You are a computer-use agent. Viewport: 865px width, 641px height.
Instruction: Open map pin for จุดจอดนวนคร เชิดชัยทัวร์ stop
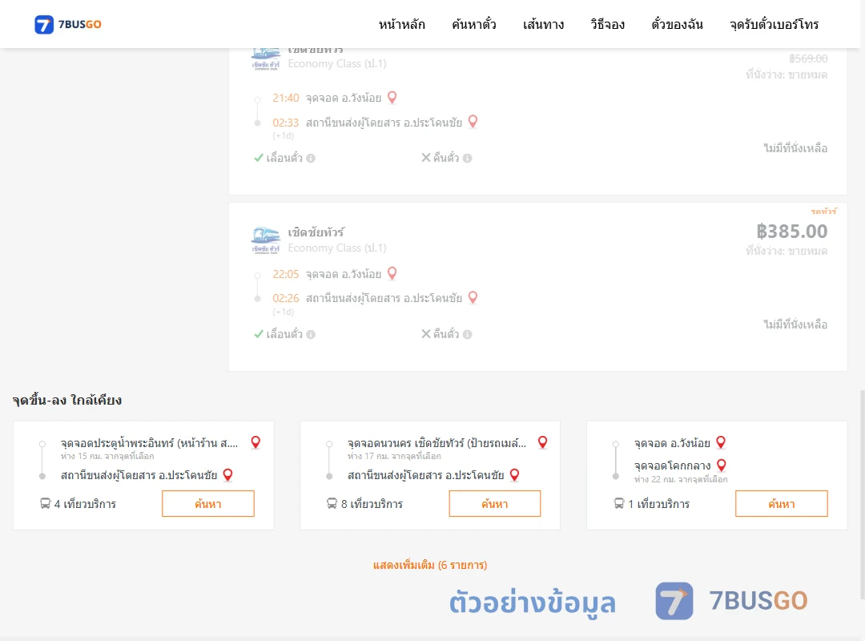coord(543,442)
